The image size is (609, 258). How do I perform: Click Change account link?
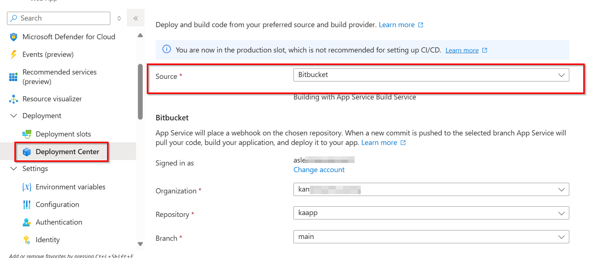pos(319,170)
